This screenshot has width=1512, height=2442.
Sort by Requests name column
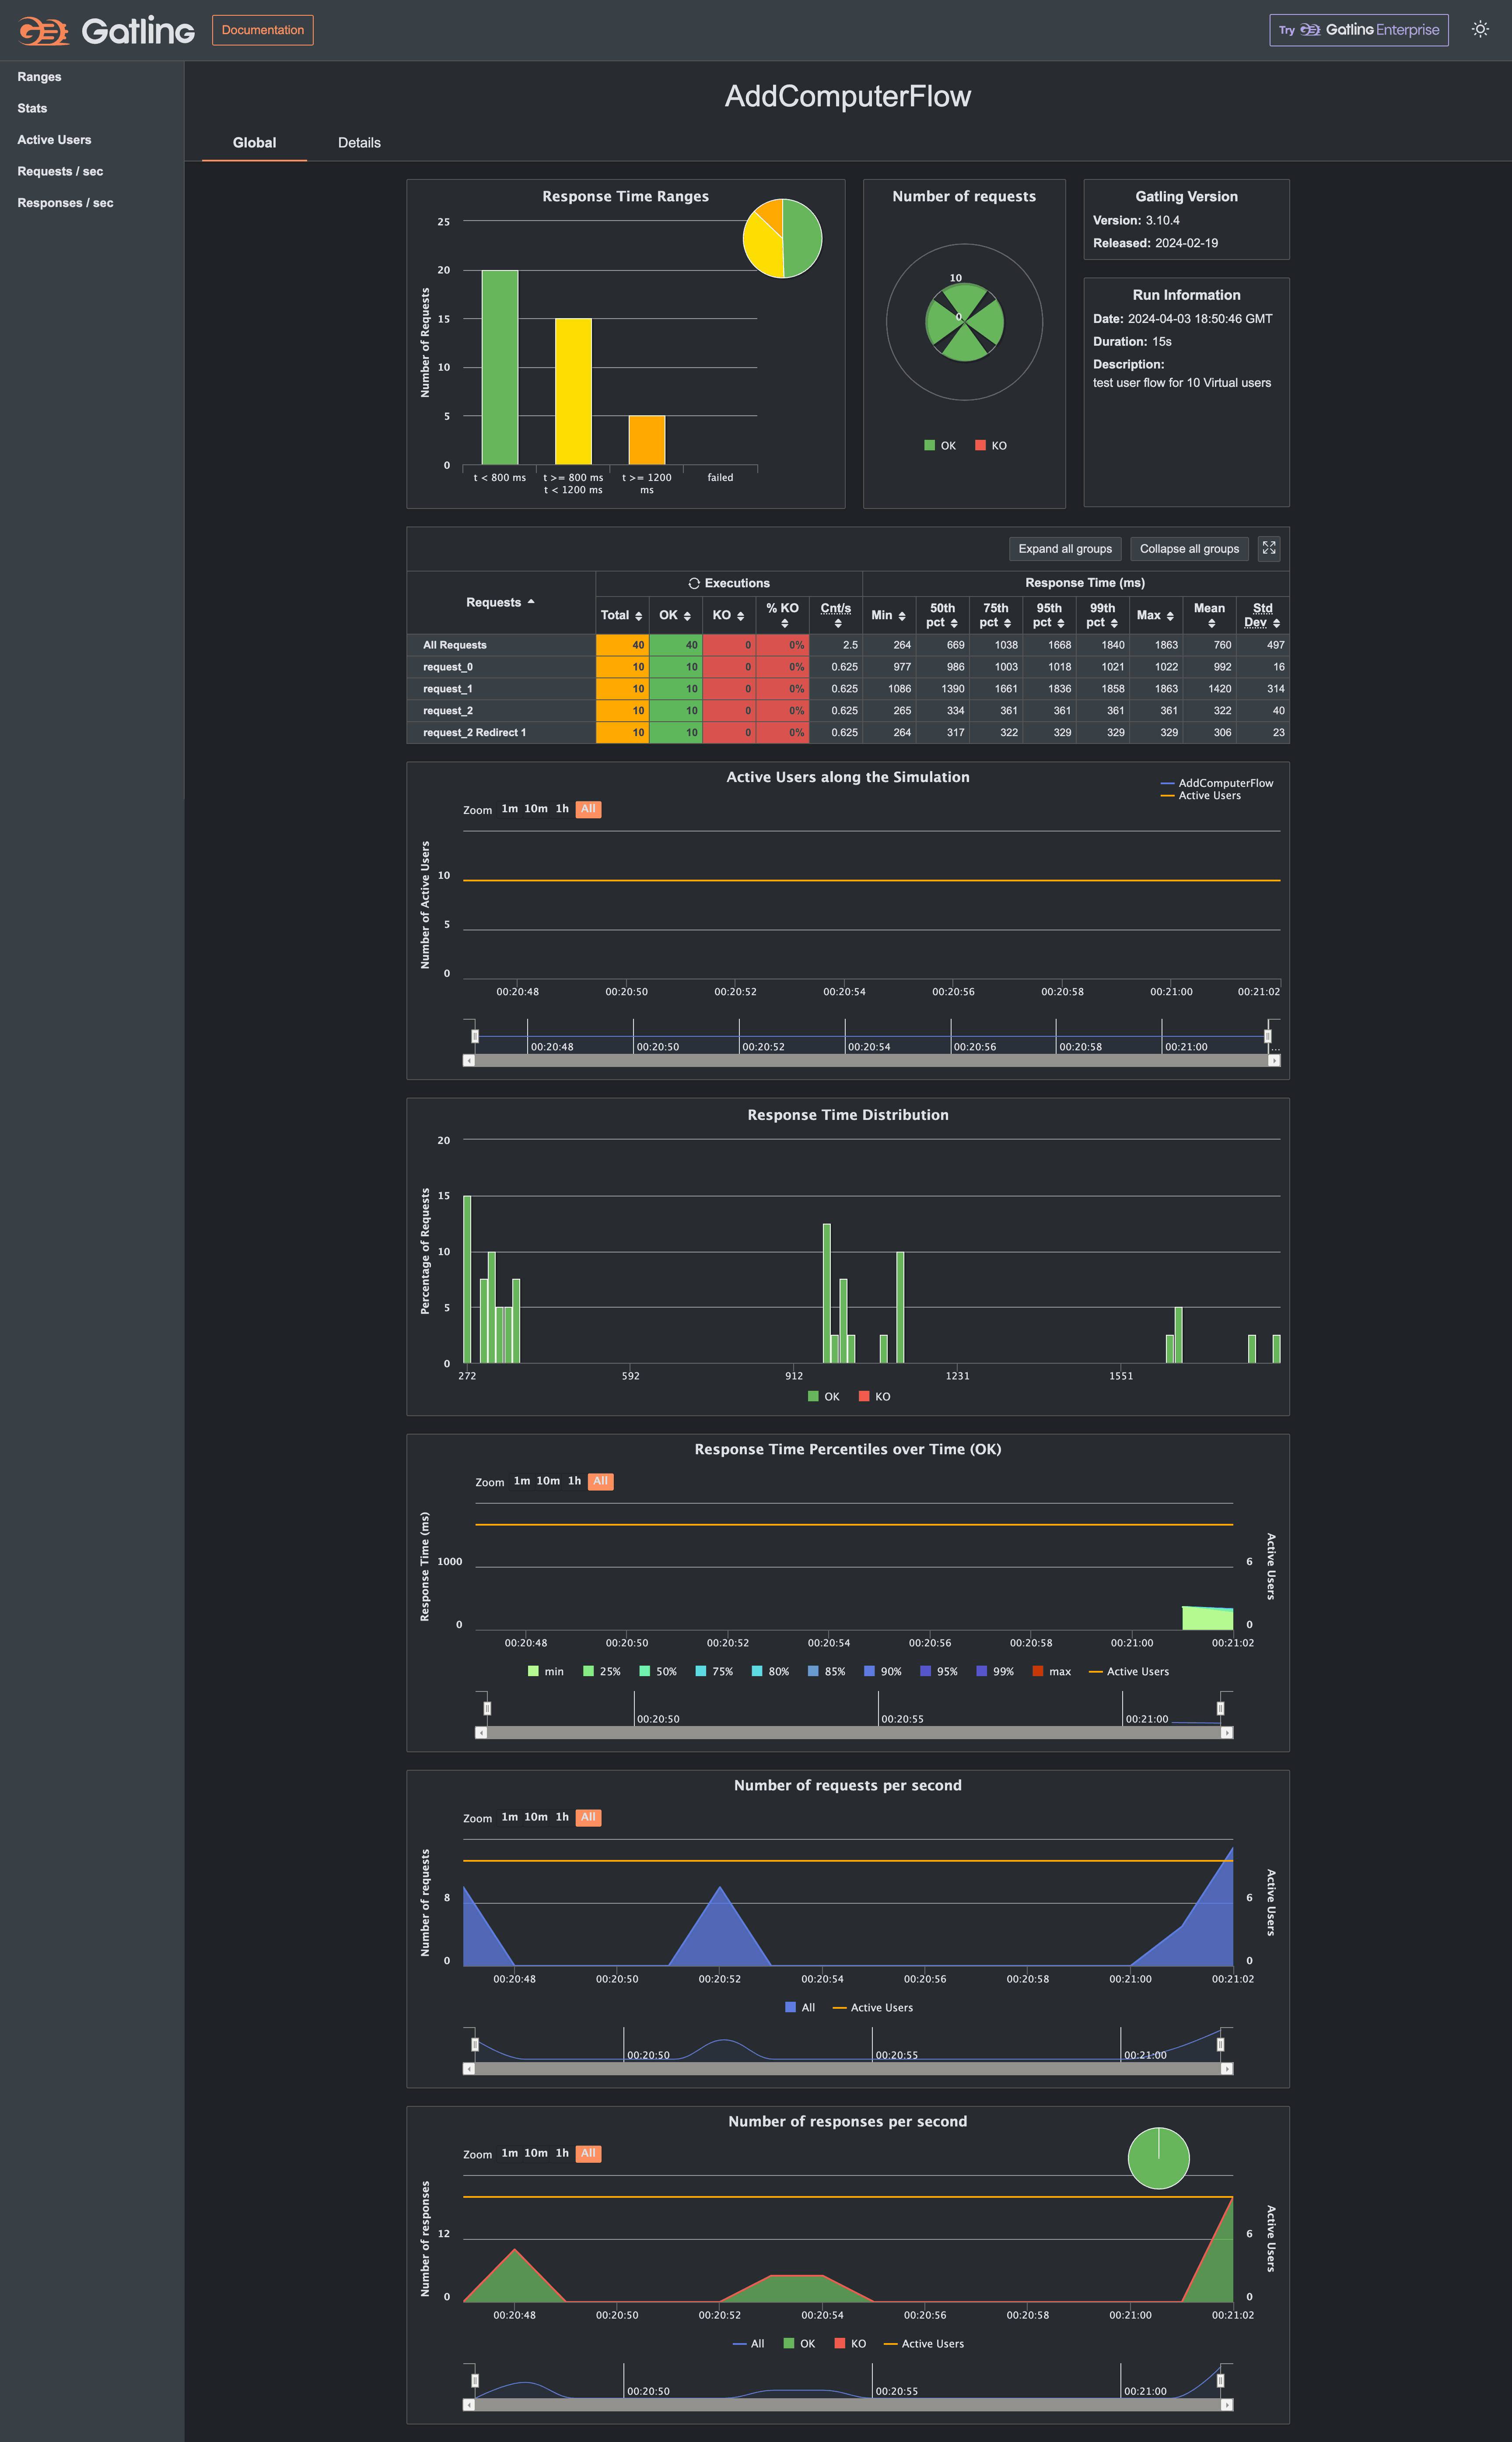pyautogui.click(x=501, y=602)
